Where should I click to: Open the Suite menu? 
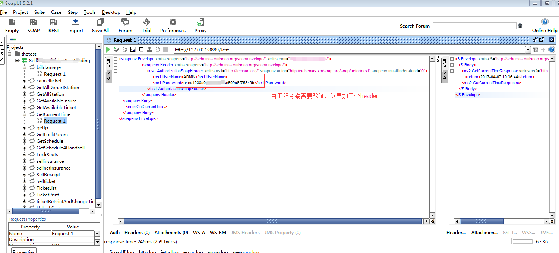(x=40, y=12)
